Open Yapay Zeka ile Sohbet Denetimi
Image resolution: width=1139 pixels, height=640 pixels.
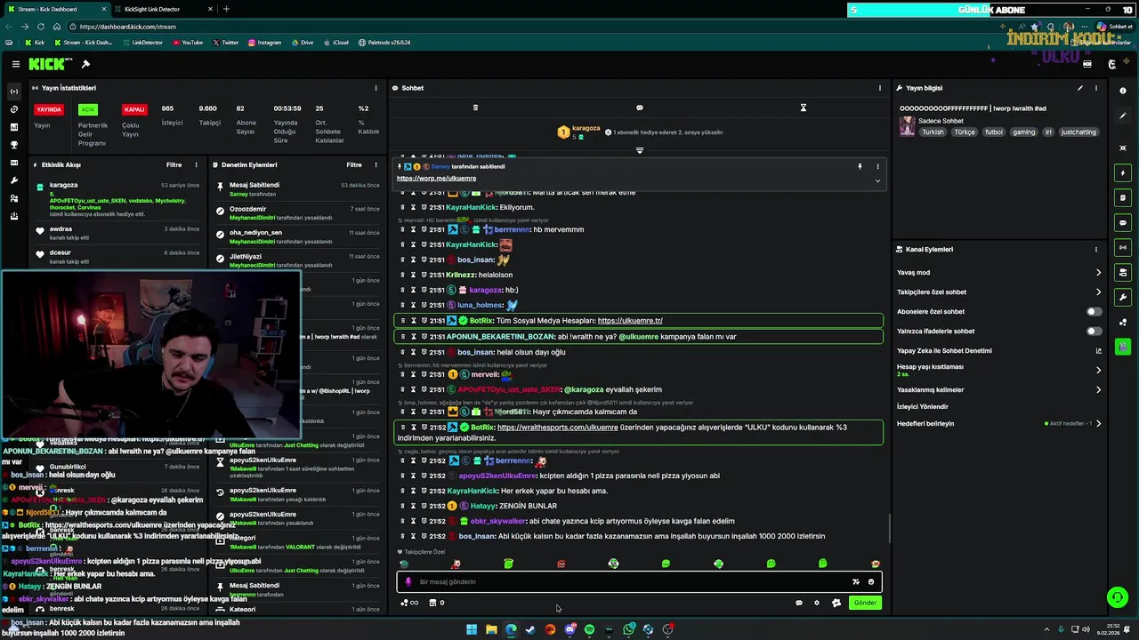[x=999, y=351]
